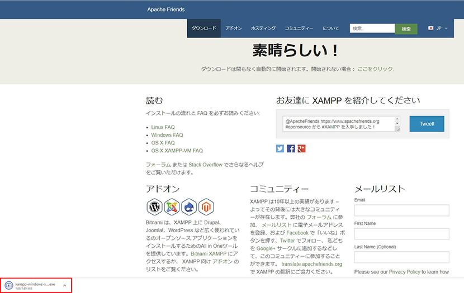Click the downloaded xampp-windows exe file icon

coord(9,285)
